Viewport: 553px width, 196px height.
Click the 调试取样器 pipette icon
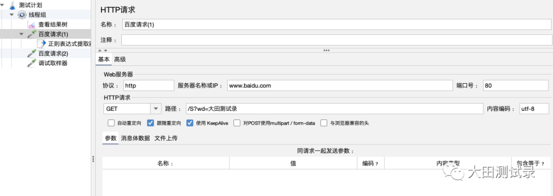point(32,63)
